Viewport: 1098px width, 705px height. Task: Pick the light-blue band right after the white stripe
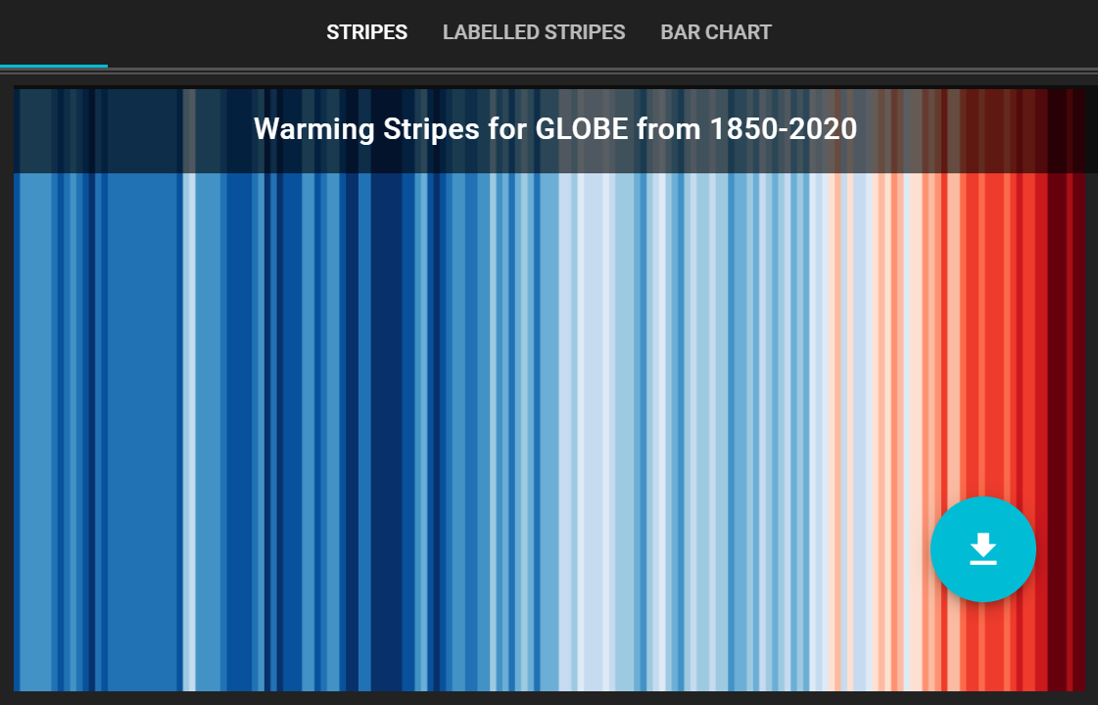(208, 432)
